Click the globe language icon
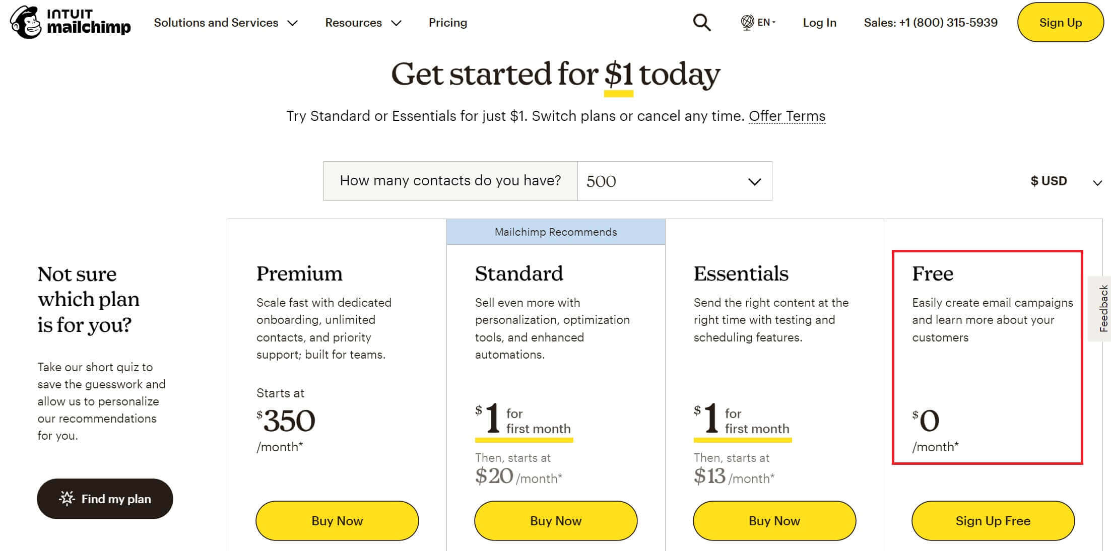Viewport: 1111px width, 551px height. tap(746, 22)
